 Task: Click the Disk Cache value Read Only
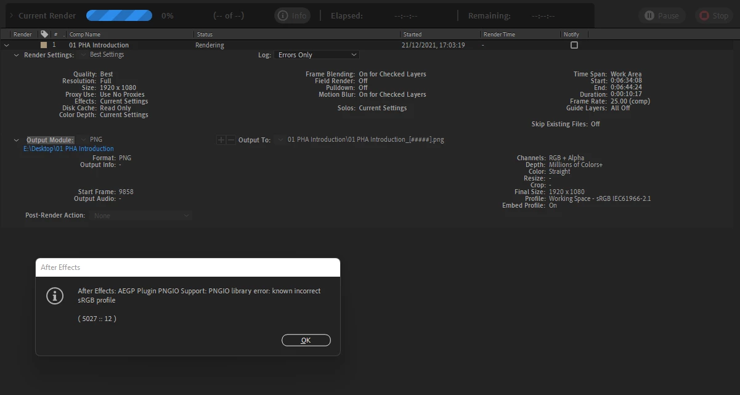pos(115,108)
